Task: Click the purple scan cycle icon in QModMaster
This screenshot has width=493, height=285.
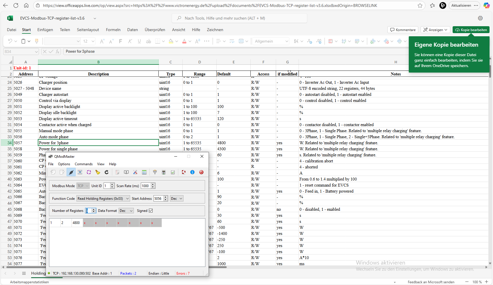Action: (89, 172)
